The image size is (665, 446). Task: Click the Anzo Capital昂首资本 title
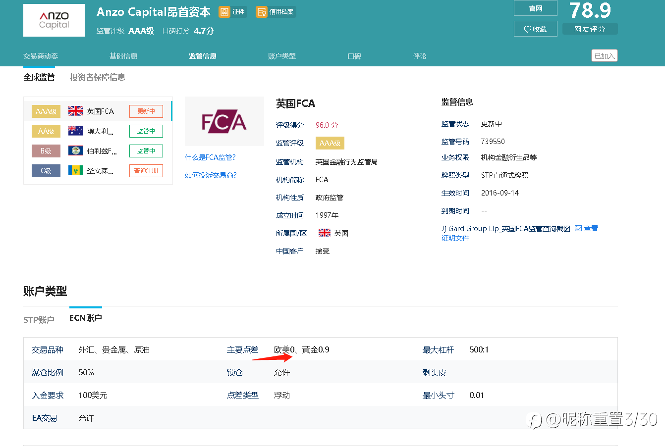154,12
